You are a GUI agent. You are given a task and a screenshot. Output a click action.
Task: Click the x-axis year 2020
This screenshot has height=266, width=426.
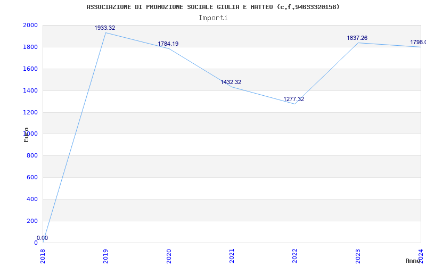pyautogui.click(x=169, y=256)
